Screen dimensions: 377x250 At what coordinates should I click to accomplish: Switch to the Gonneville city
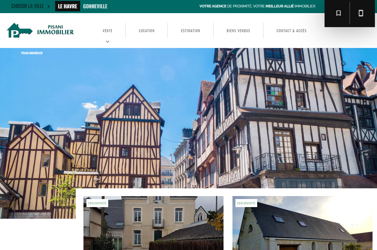[x=95, y=6]
